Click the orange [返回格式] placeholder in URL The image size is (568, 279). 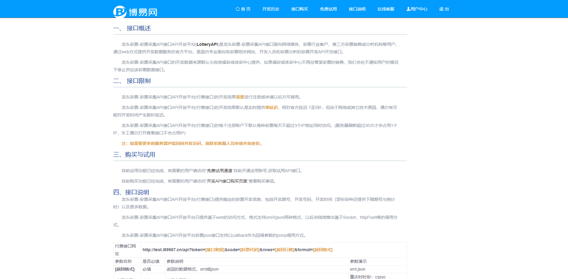[x=323, y=250]
